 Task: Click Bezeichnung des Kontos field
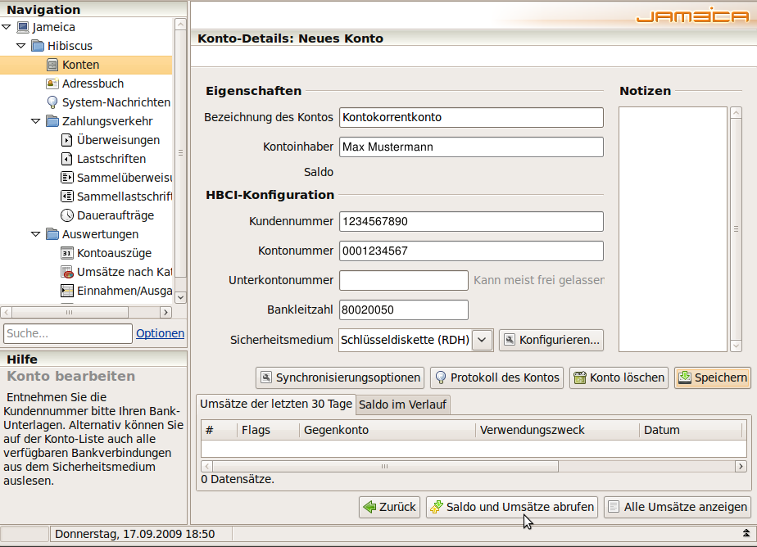tap(471, 117)
